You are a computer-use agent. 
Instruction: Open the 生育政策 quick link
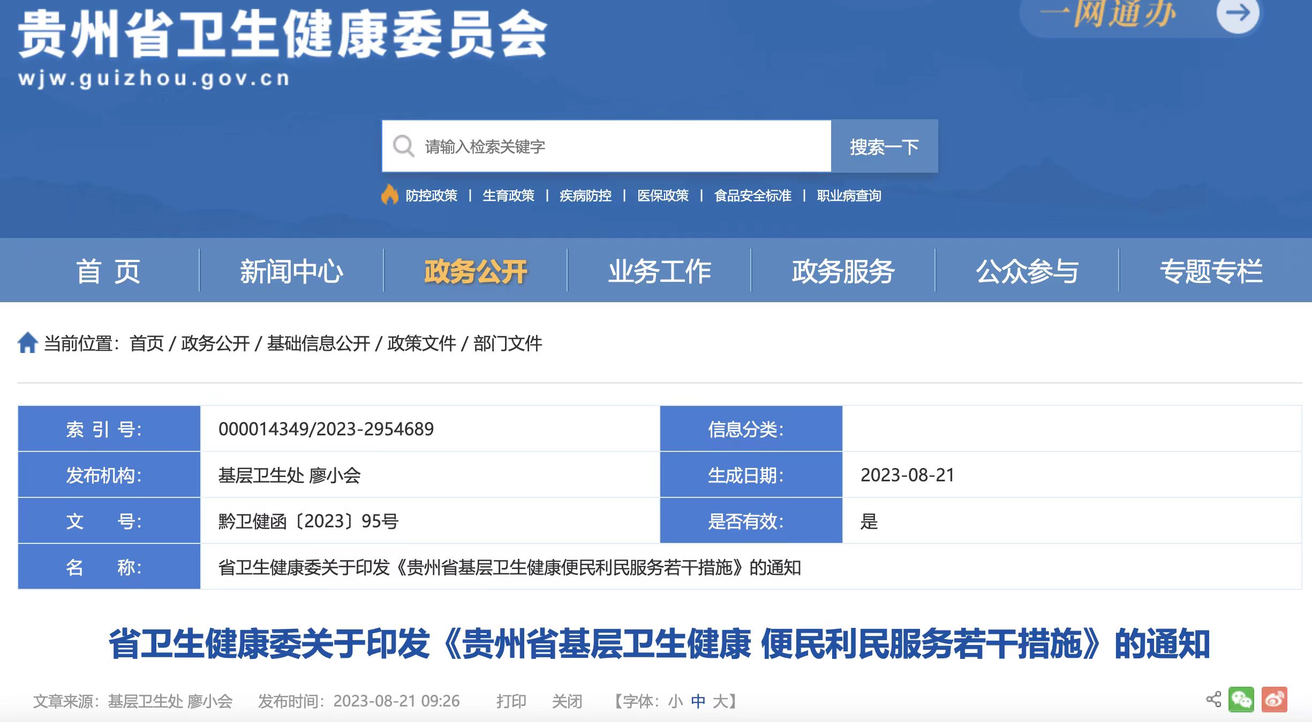point(508,196)
